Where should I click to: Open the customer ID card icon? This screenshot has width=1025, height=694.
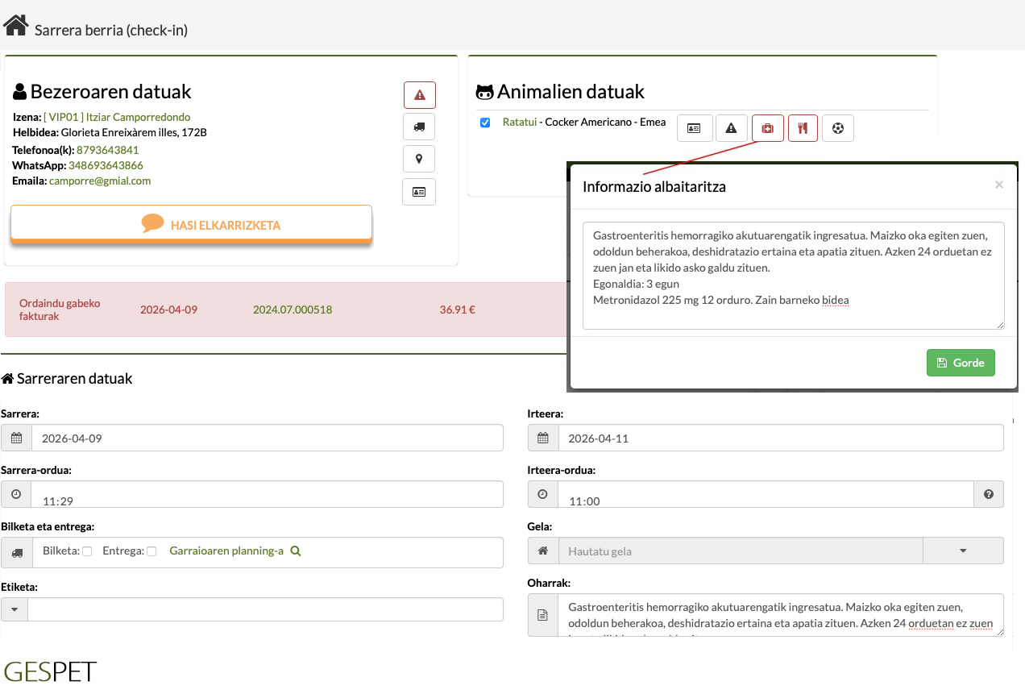click(x=419, y=192)
